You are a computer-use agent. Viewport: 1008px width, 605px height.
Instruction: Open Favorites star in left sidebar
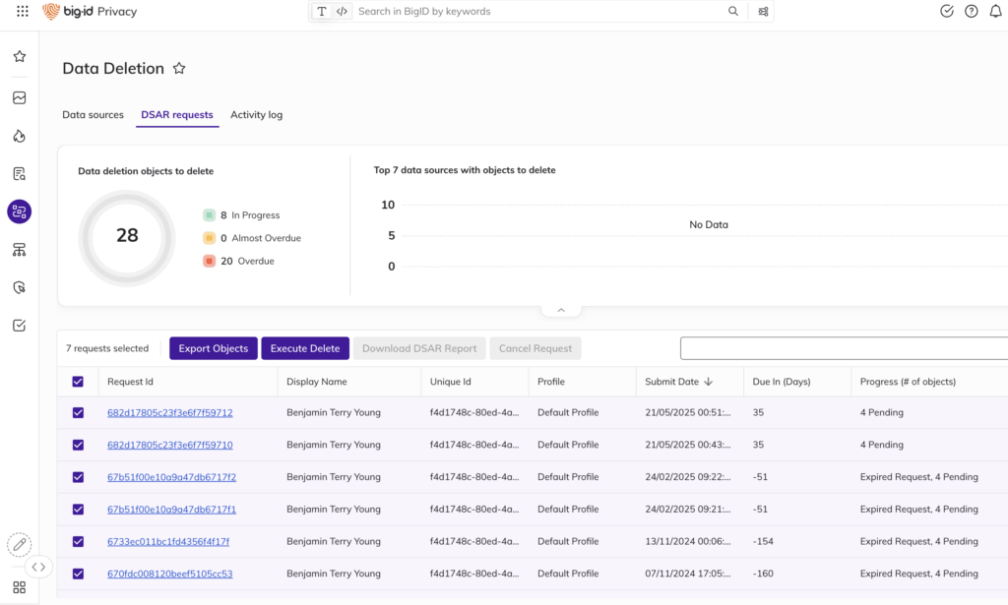(x=20, y=57)
